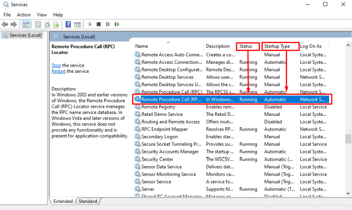Click the Stop the service link

pos(56,65)
